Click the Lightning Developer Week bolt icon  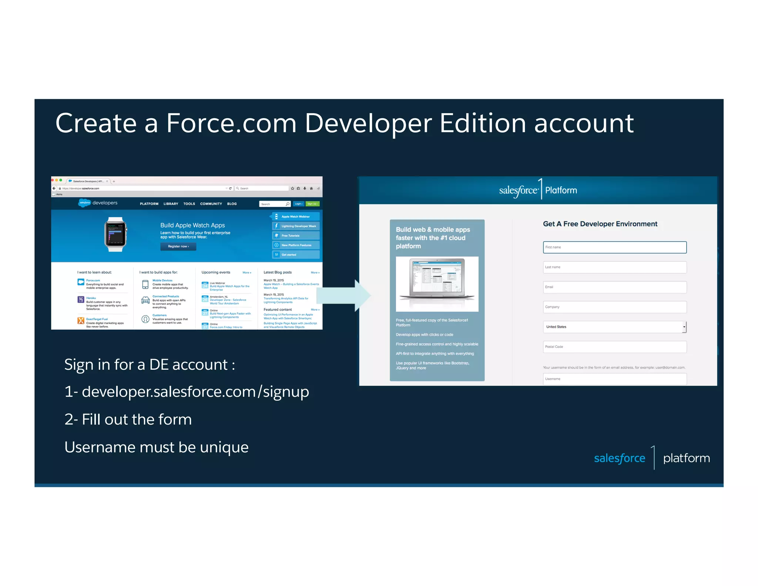pyautogui.click(x=276, y=226)
